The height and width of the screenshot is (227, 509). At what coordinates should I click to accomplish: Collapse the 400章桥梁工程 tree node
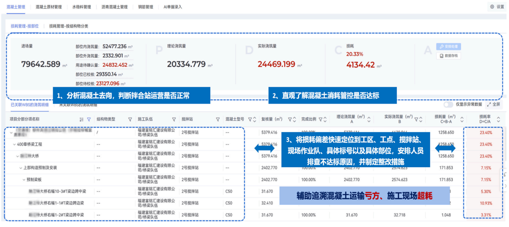pyautogui.click(x=14, y=145)
